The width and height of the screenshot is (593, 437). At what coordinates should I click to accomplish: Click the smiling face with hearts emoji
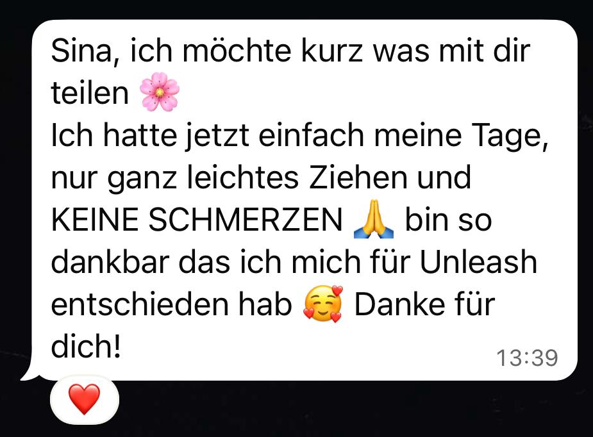point(323,304)
